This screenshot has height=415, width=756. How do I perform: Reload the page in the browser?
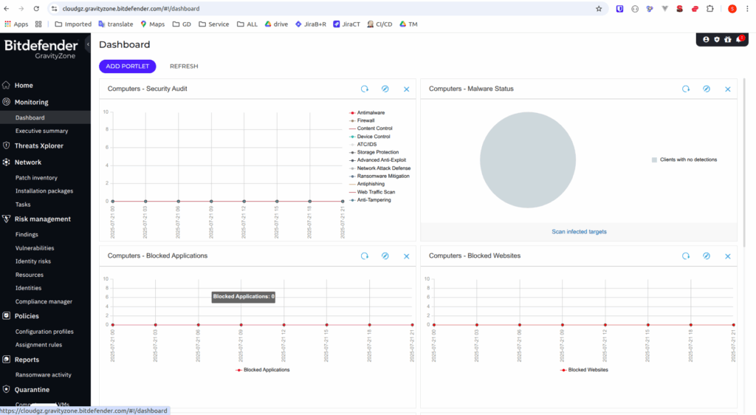[36, 9]
